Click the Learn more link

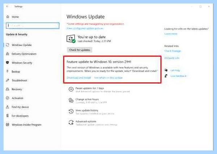click(171, 34)
